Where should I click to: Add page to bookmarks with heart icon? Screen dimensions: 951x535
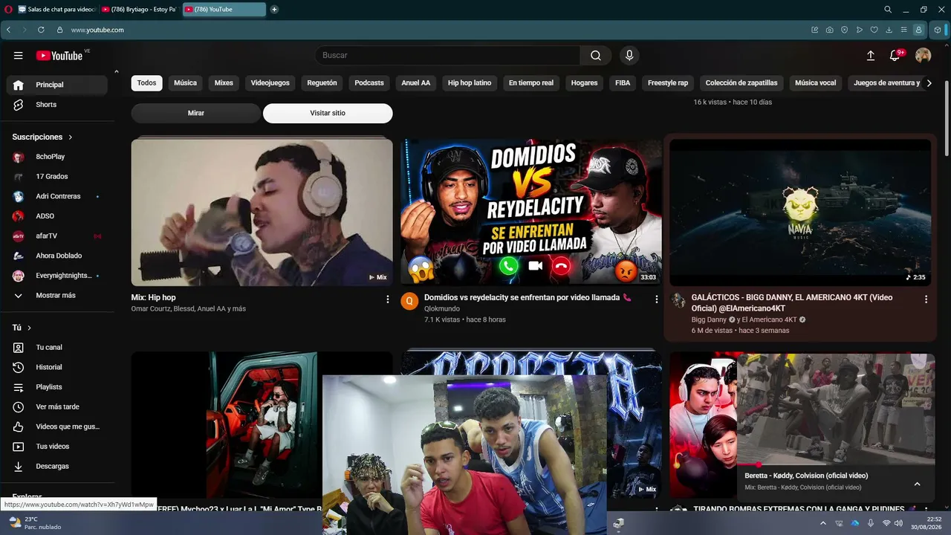coord(874,30)
